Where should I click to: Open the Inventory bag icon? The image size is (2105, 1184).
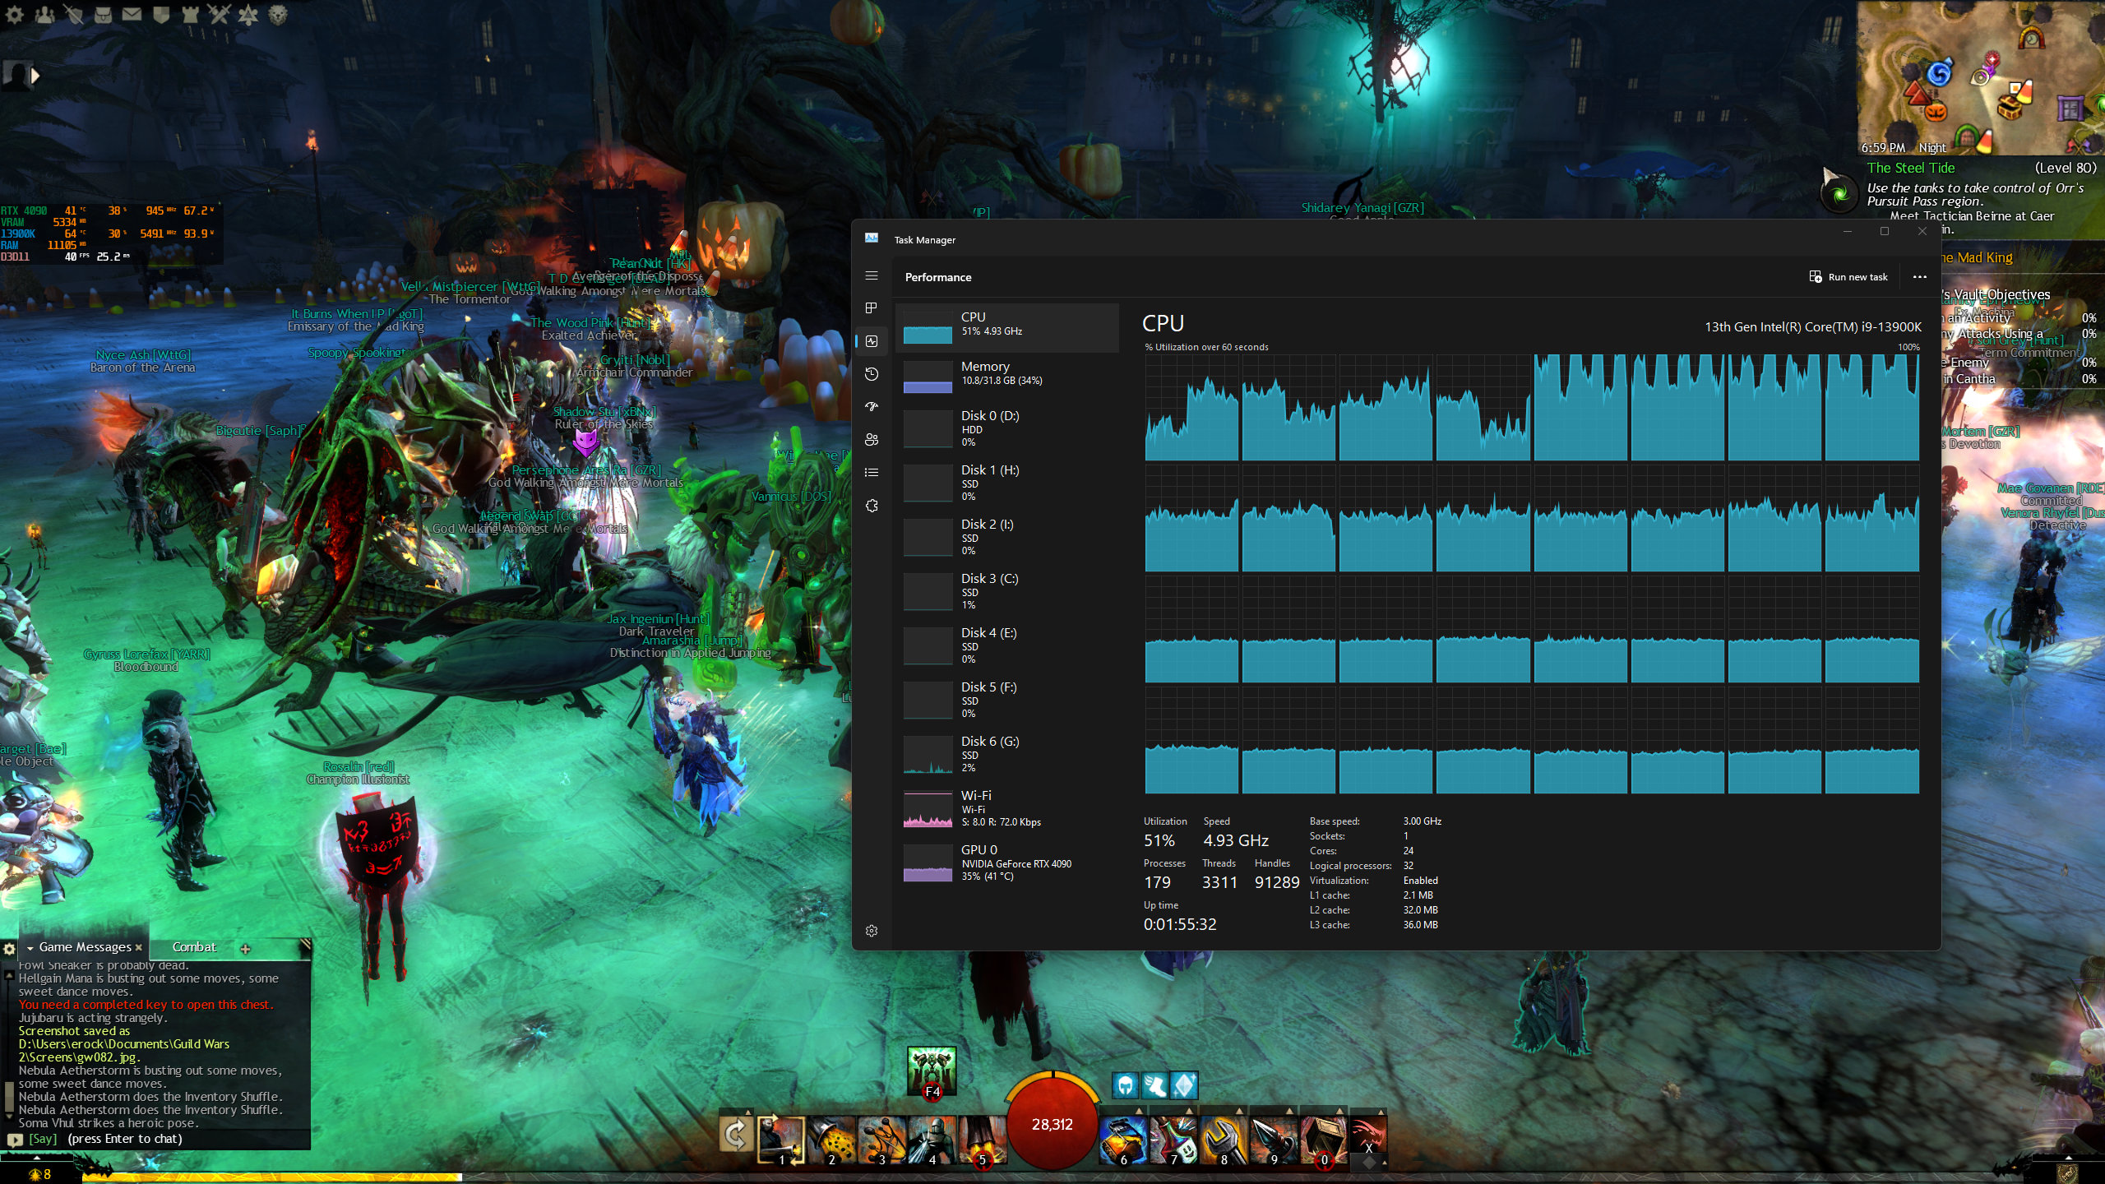point(103,14)
